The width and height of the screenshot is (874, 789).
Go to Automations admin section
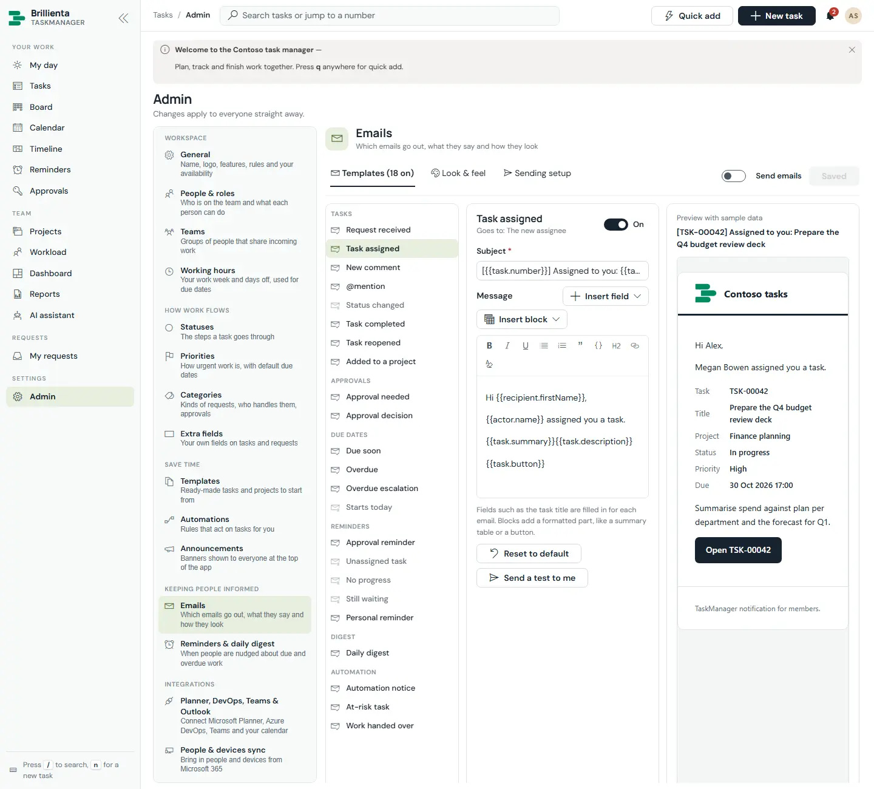[235, 524]
